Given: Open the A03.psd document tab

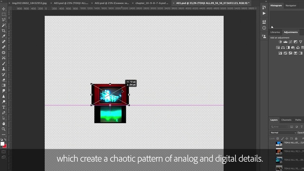Looking at the screenshot, I should tap(71, 3).
